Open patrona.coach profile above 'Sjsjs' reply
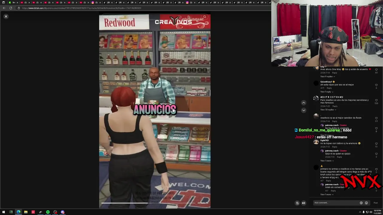383x215 pixels. click(x=332, y=151)
